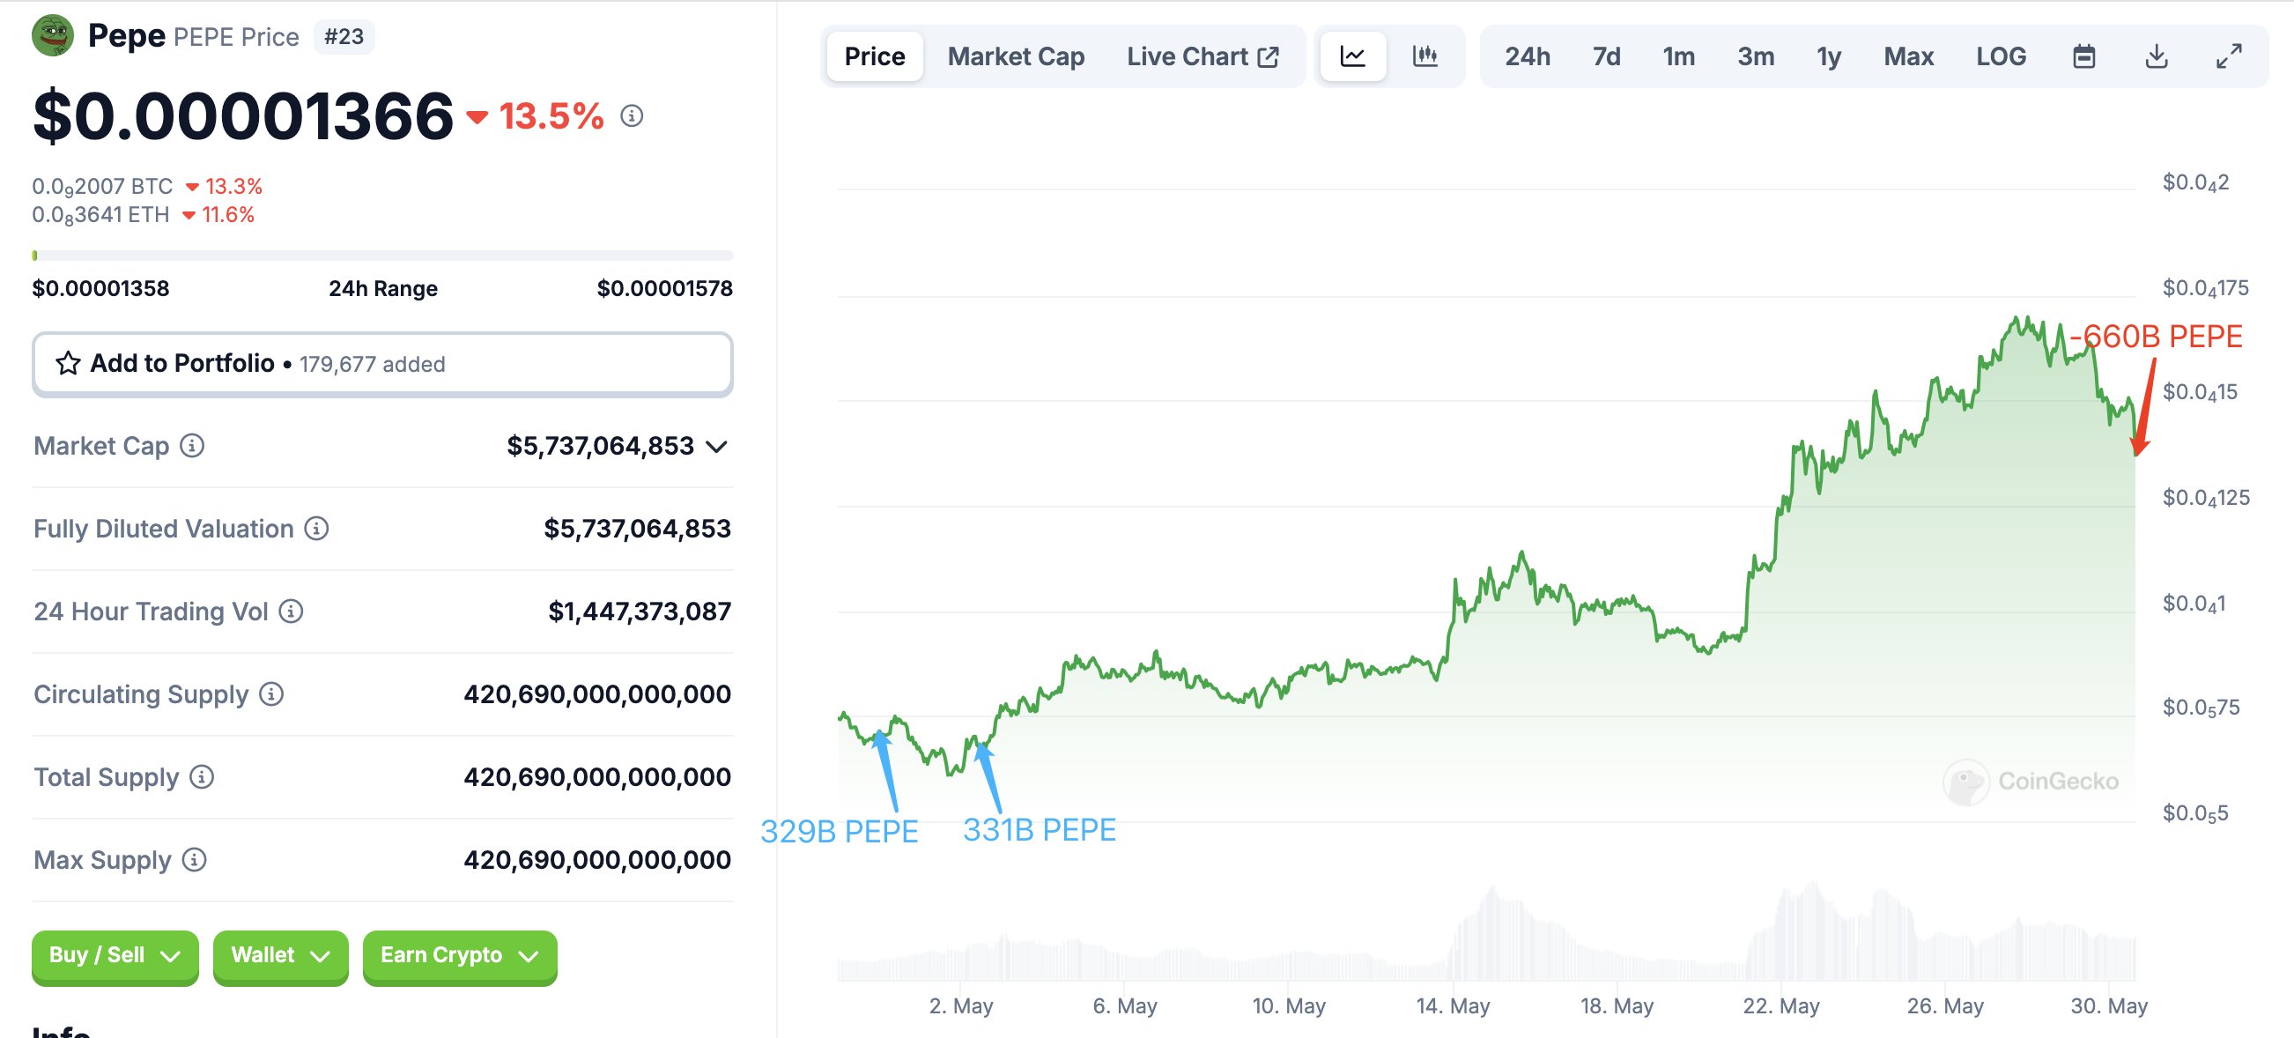Click info icon next to price change
This screenshot has width=2294, height=1038.
click(632, 115)
